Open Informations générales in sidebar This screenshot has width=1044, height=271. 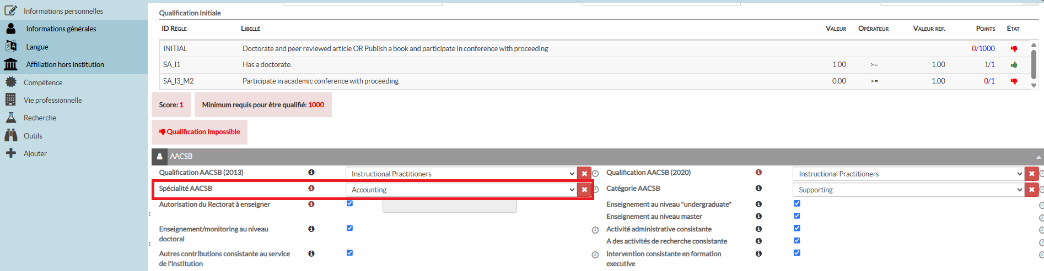61,29
